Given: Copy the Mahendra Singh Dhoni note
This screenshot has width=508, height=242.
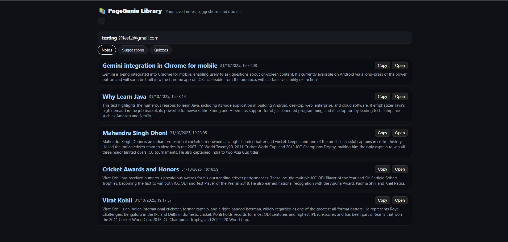Looking at the screenshot, I should (382, 133).
